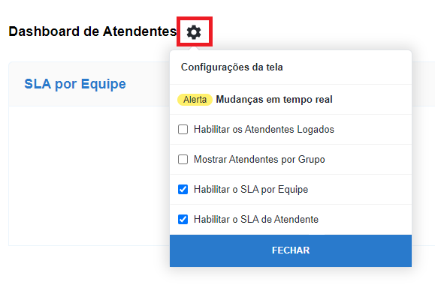
Task: Click the word Equipe in the blue card heading
Action: coord(104,84)
